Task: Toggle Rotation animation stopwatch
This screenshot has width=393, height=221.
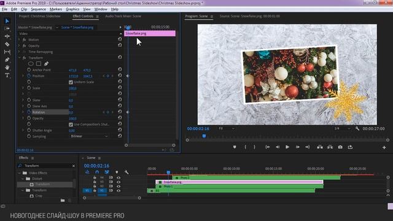Action: 29,112
